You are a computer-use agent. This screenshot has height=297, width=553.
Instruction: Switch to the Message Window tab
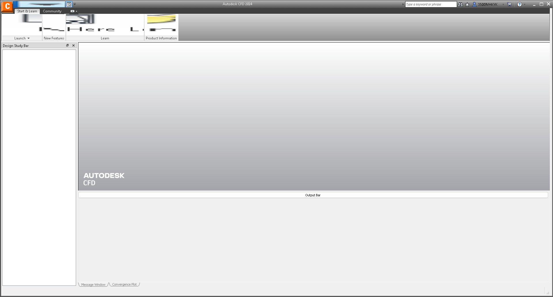tap(93, 285)
